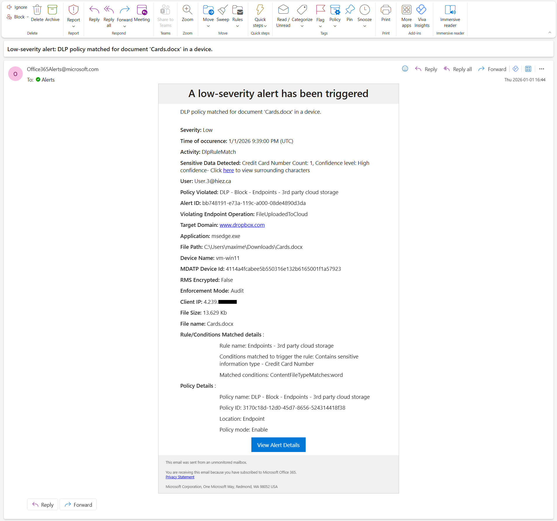This screenshot has height=521, width=557.
Task: Click the Delete trash can icon
Action: [37, 10]
